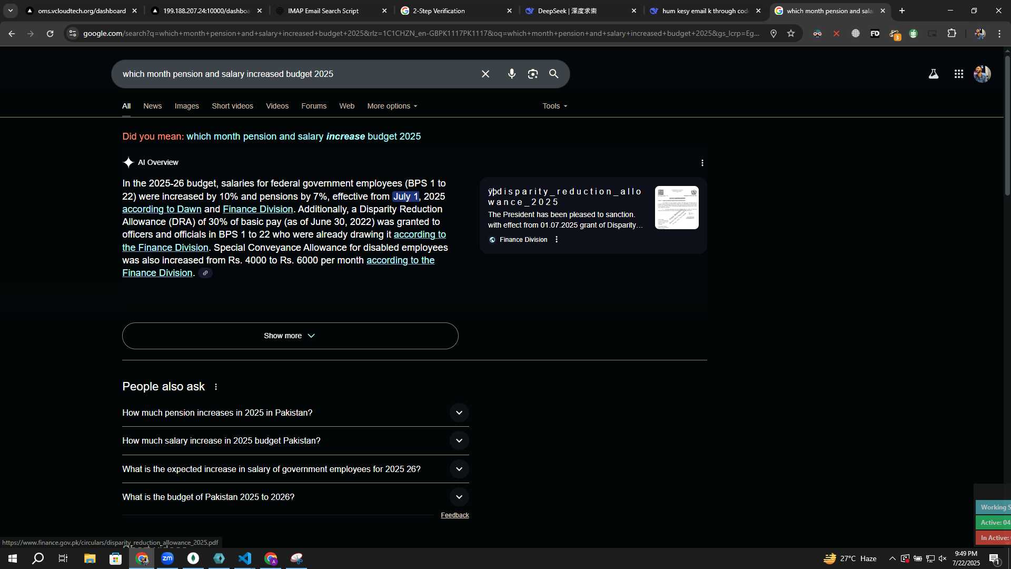Click the source link chip after the AI Overview text

205,273
